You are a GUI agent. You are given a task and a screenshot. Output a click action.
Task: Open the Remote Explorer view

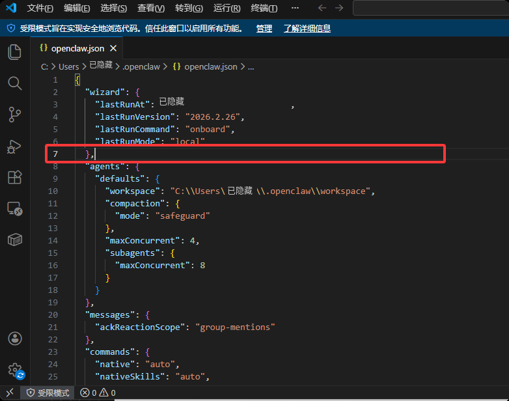[x=14, y=208]
